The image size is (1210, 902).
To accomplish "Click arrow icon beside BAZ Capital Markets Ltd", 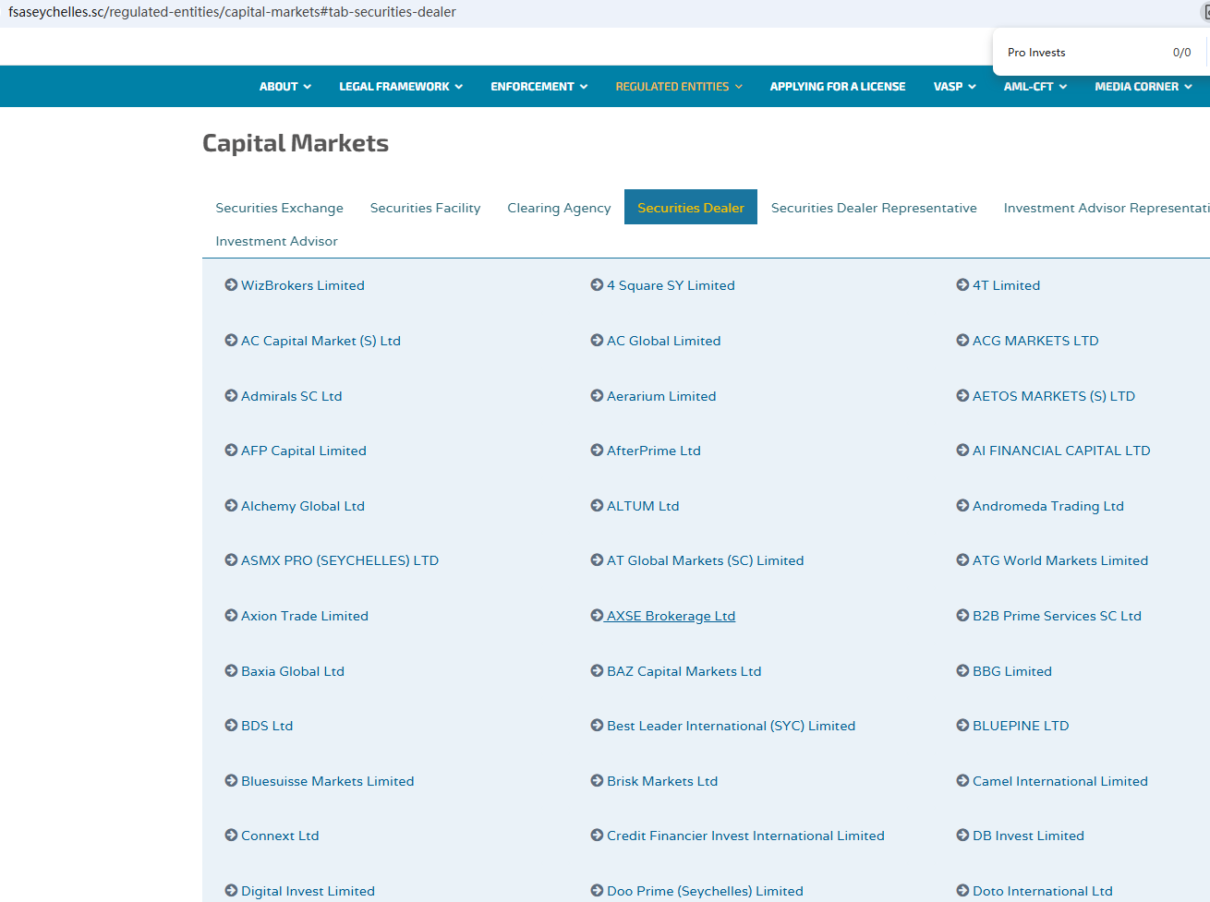I will tap(597, 671).
